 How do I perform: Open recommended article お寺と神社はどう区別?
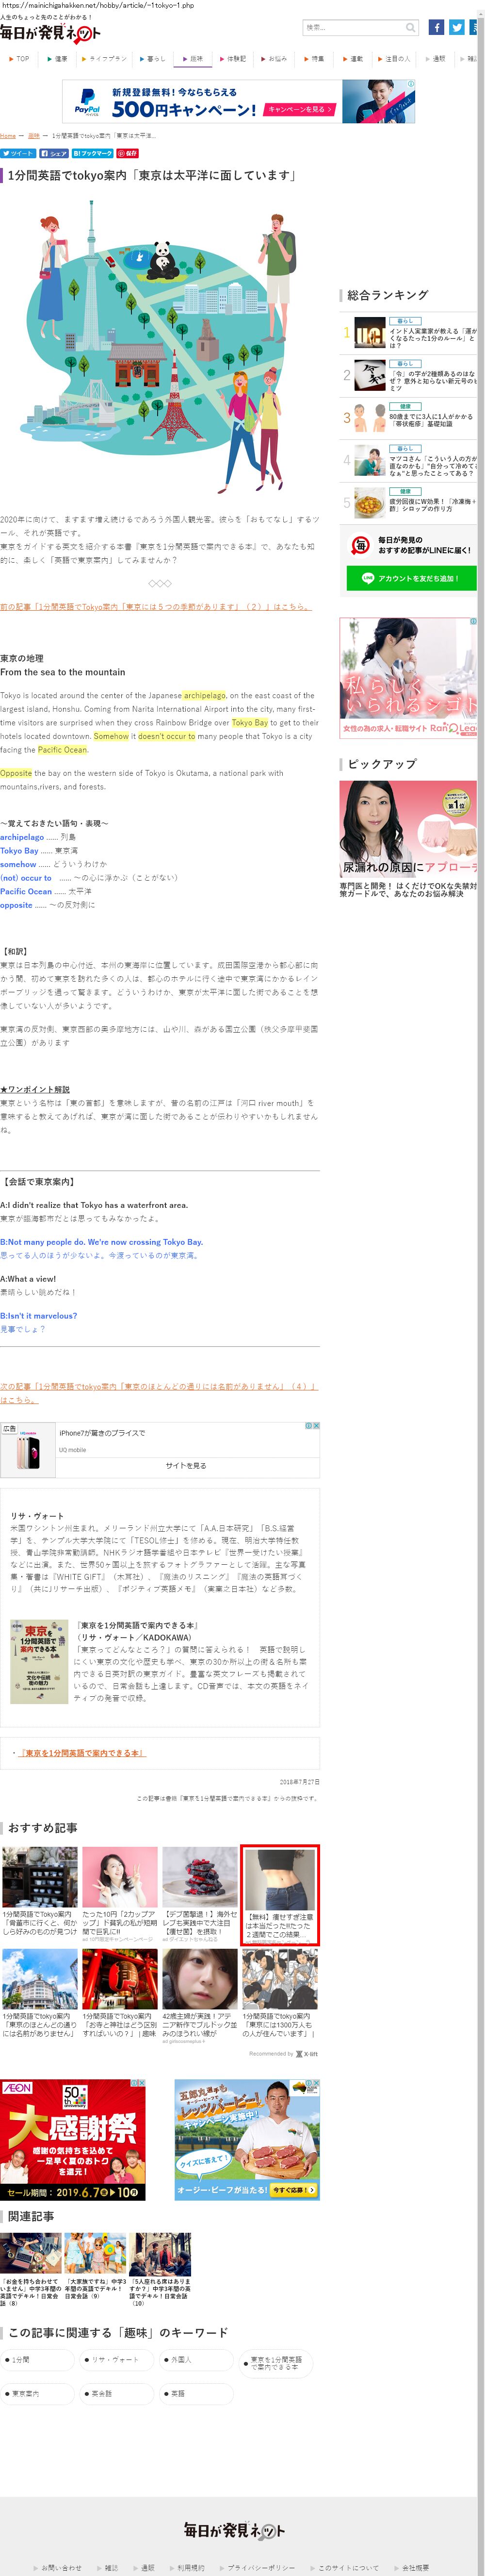(120, 1993)
